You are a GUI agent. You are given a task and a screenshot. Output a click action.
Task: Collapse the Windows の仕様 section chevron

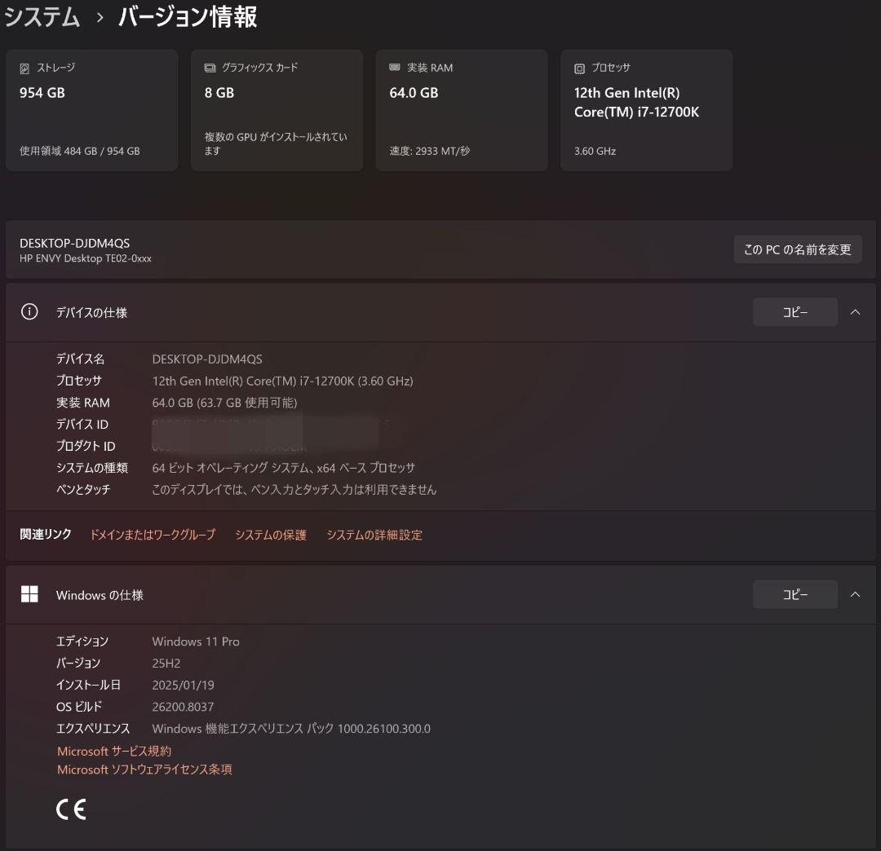[x=855, y=594]
